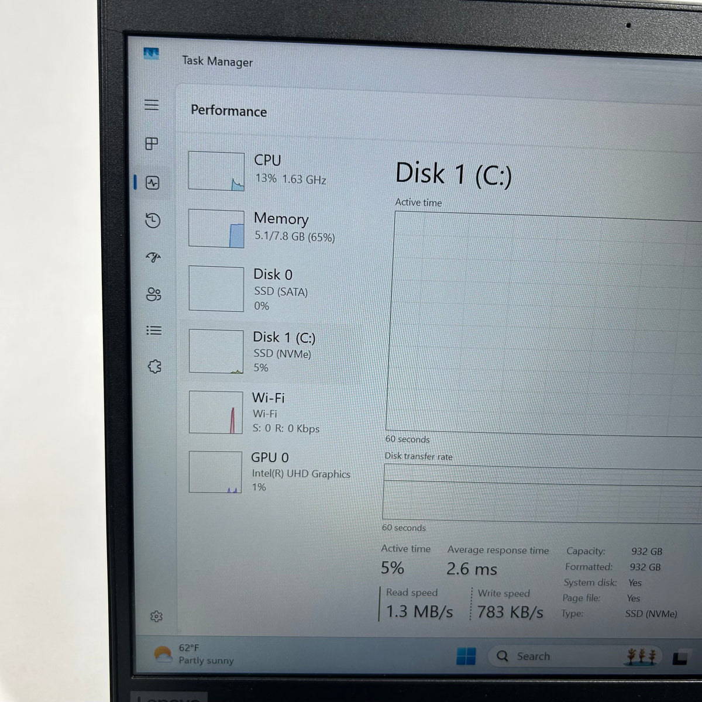Click the "5.1/7.8 GB (65%)" memory text
Image resolution: width=702 pixels, height=702 pixels.
295,236
